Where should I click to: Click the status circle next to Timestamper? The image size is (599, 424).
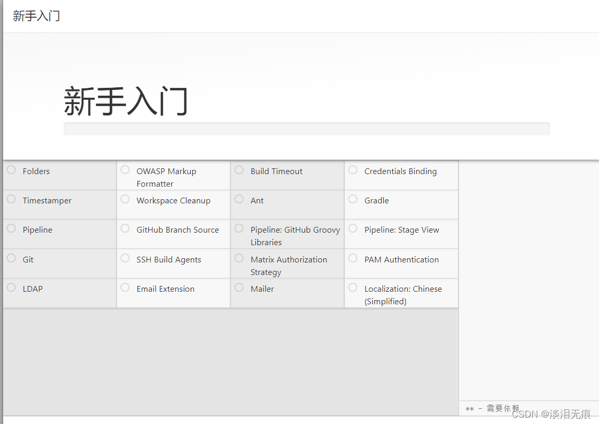pyautogui.click(x=11, y=199)
